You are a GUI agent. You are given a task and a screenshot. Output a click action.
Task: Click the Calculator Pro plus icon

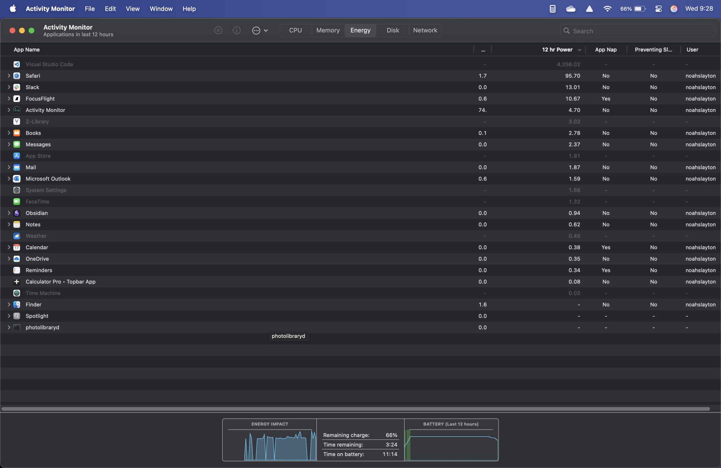click(x=17, y=282)
